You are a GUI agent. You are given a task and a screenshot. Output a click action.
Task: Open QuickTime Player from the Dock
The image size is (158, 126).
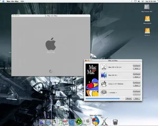tap(71, 122)
